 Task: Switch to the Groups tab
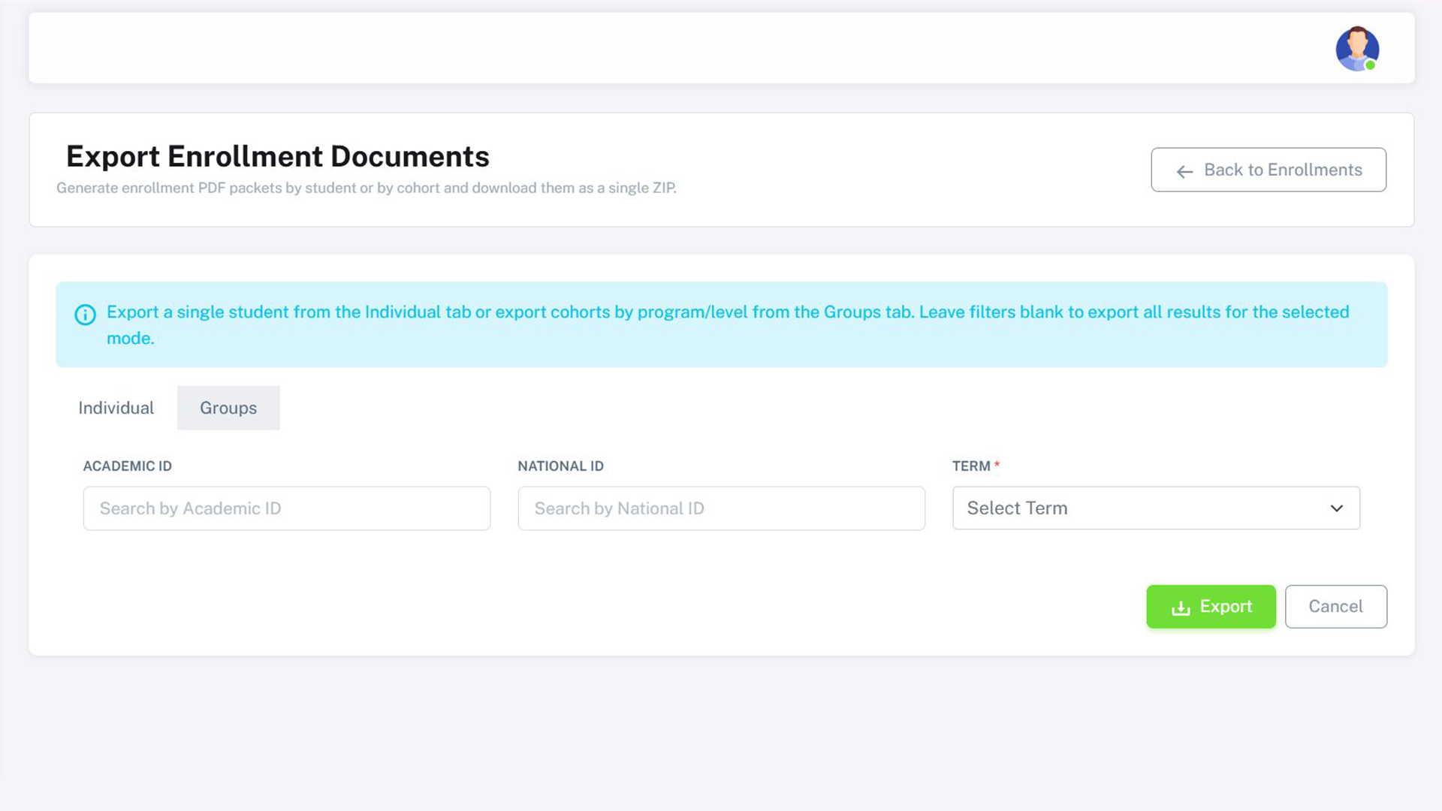tap(228, 408)
